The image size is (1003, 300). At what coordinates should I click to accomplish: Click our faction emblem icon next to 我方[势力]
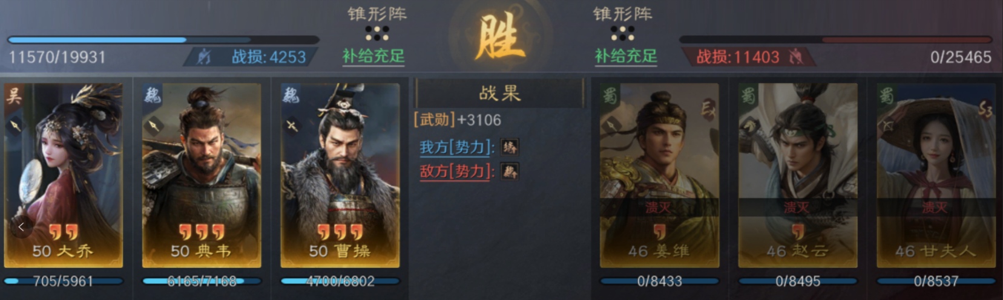(510, 147)
